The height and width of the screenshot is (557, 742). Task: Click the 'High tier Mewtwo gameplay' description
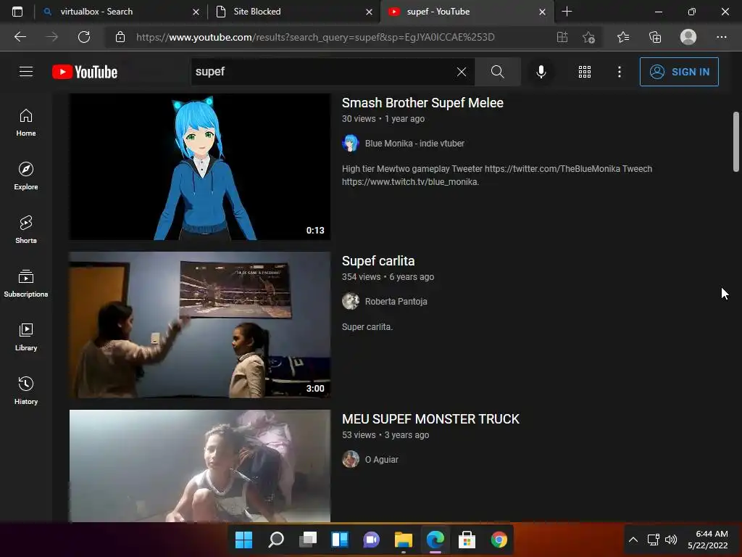tap(497, 176)
